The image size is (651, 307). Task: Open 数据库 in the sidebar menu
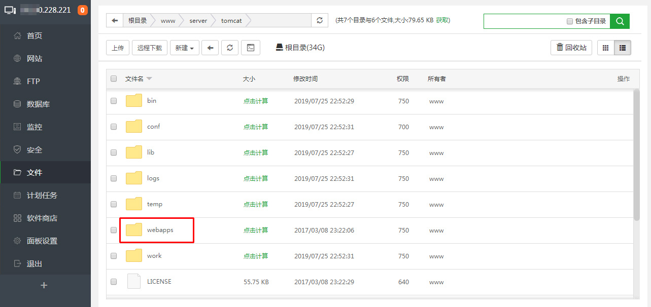[38, 104]
